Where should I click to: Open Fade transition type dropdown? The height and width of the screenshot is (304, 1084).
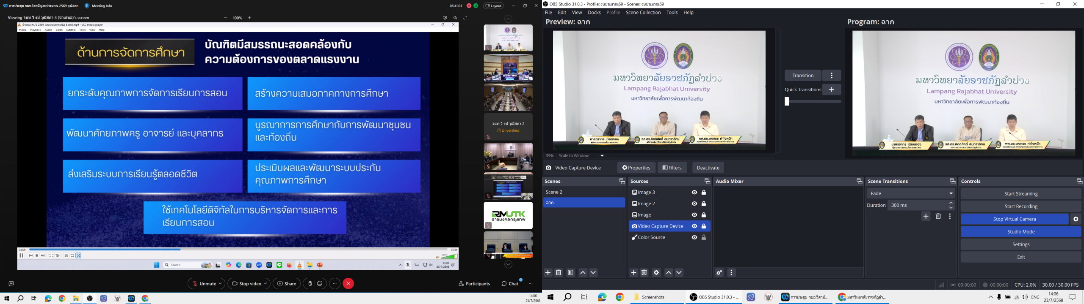coord(911,193)
